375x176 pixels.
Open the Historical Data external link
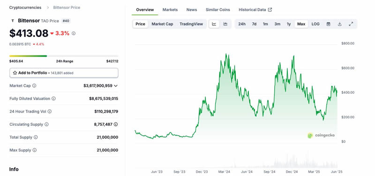255,10
